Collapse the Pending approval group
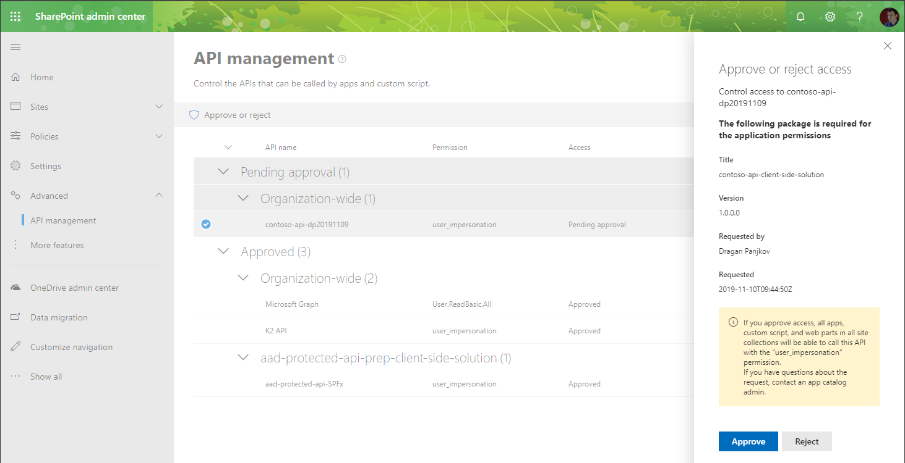This screenshot has width=905, height=463. point(223,171)
